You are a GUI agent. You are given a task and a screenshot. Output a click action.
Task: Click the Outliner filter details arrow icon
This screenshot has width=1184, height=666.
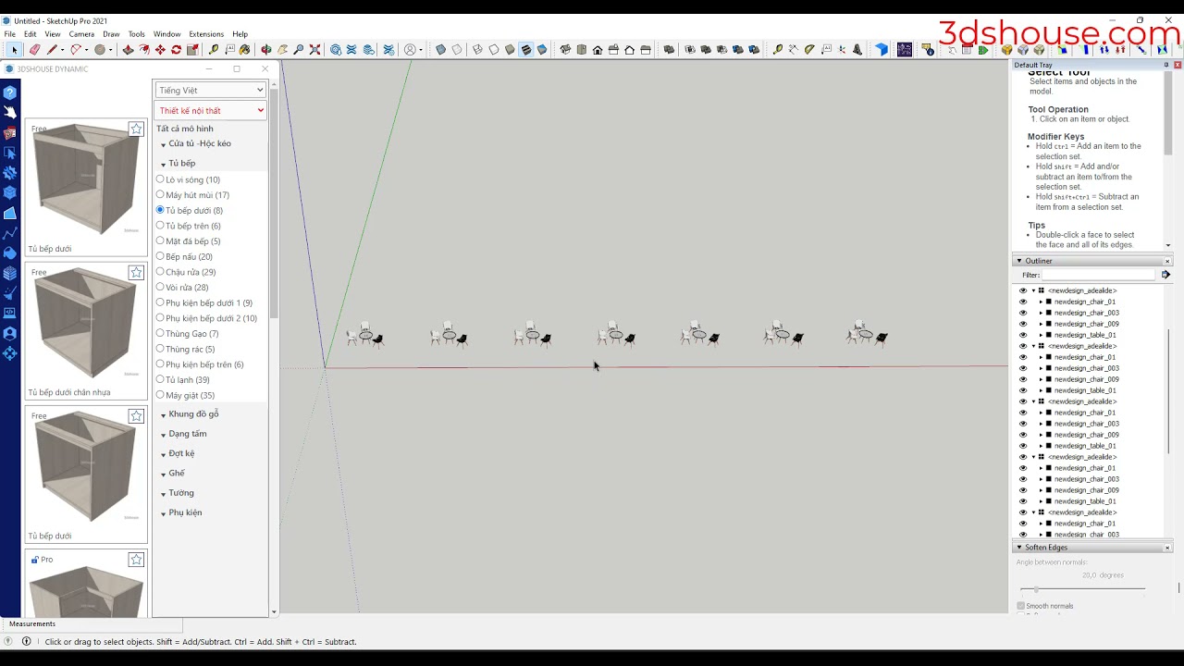(1165, 275)
